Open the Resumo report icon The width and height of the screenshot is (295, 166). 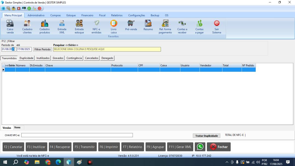pos(148,24)
